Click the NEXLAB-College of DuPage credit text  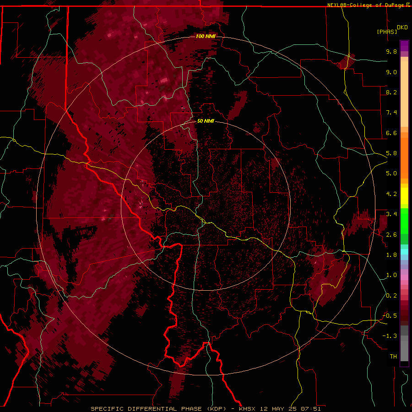coord(366,5)
